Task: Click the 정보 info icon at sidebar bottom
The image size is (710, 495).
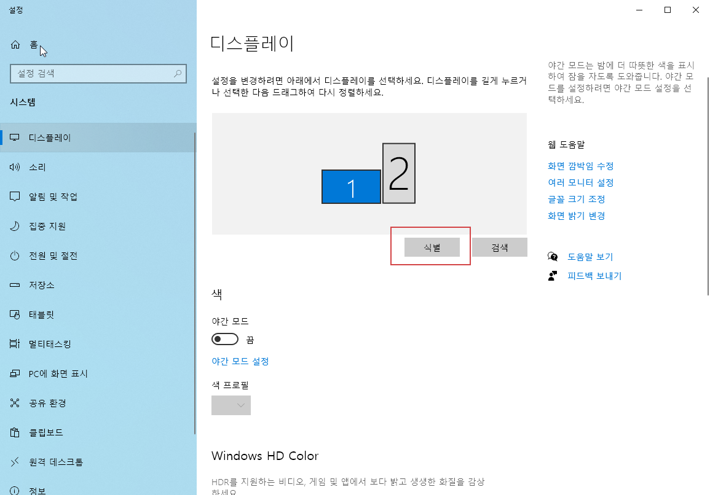Action: point(15,491)
